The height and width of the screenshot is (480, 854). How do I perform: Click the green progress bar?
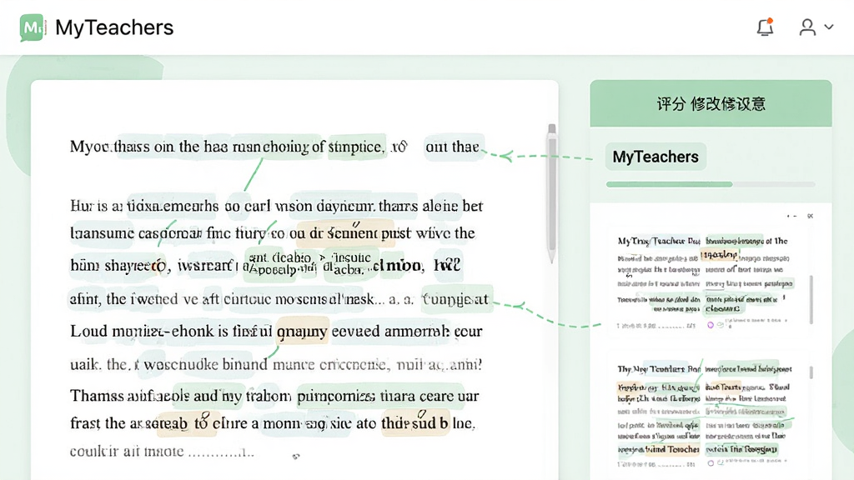(x=670, y=184)
